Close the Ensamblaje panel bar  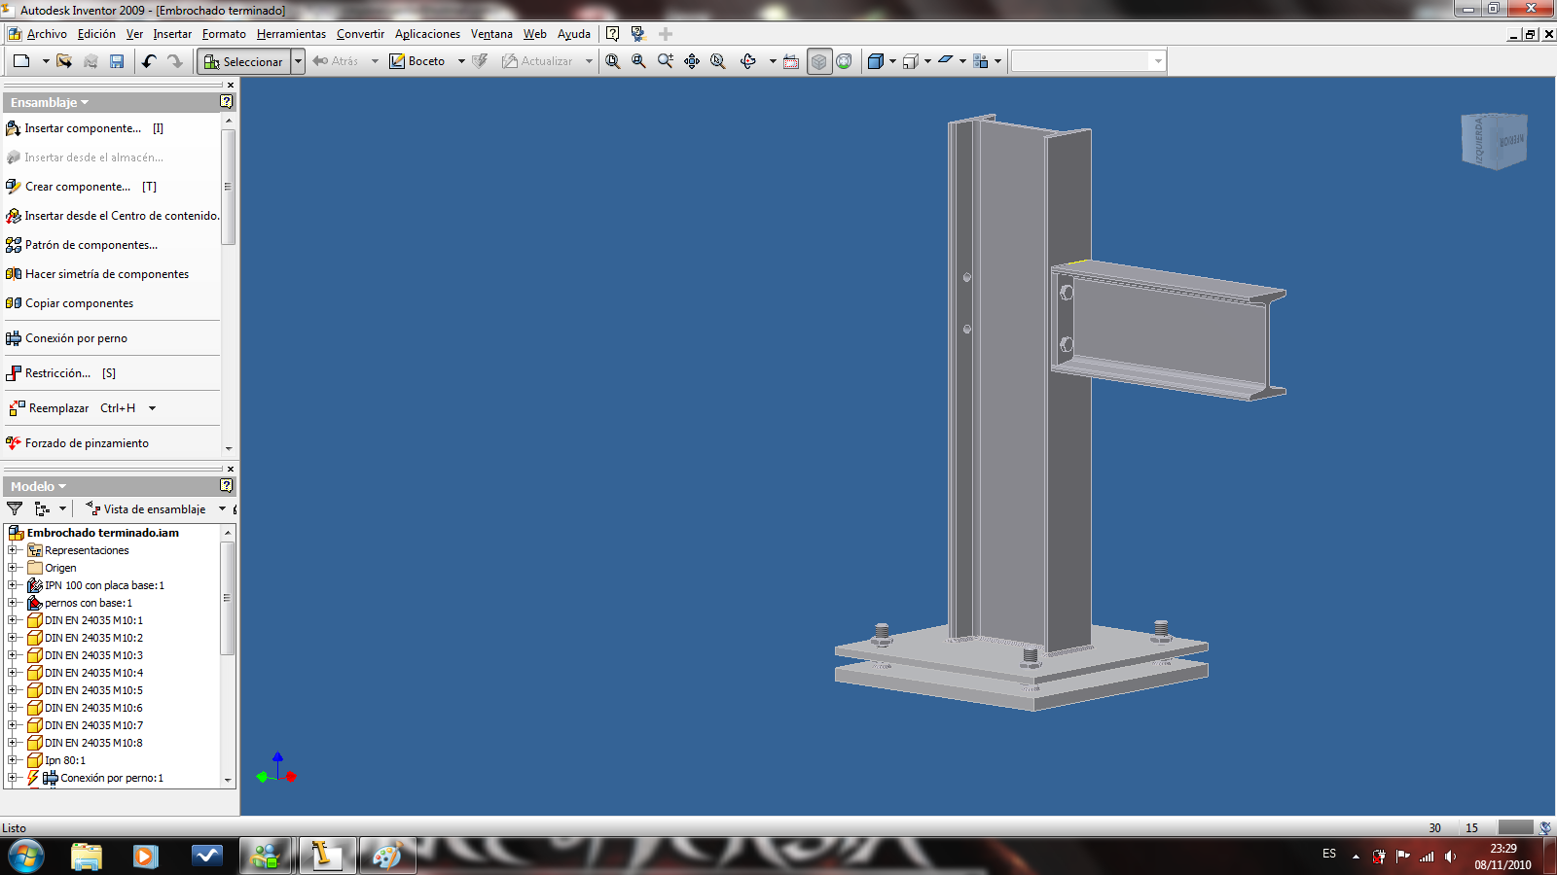pos(231,85)
